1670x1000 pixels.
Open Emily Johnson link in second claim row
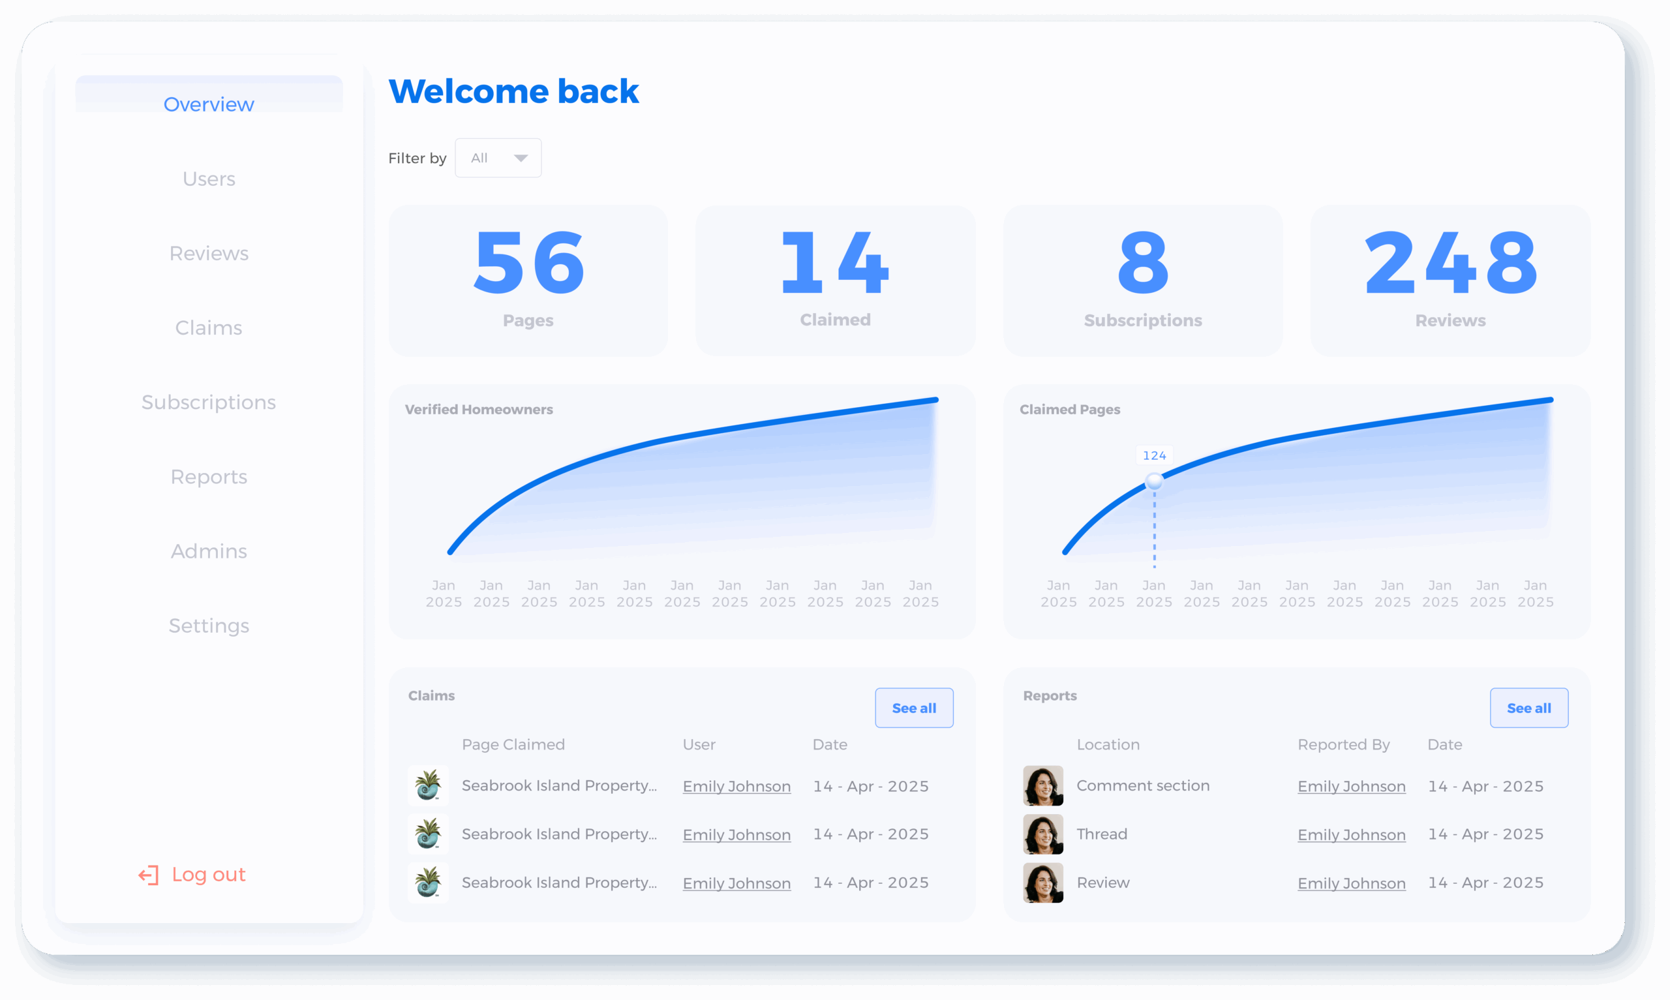coord(736,835)
